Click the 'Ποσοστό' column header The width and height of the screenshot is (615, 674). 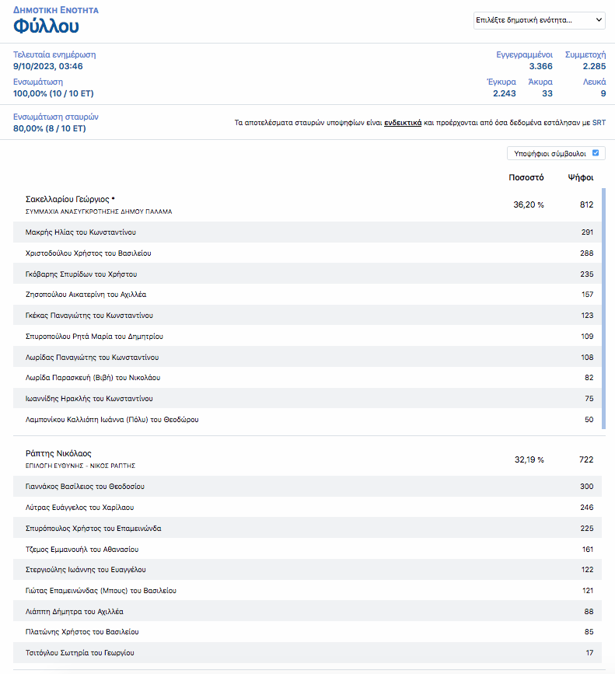click(x=526, y=178)
